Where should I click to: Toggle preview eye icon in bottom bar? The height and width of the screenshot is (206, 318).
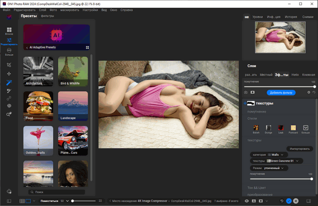[x=247, y=201]
